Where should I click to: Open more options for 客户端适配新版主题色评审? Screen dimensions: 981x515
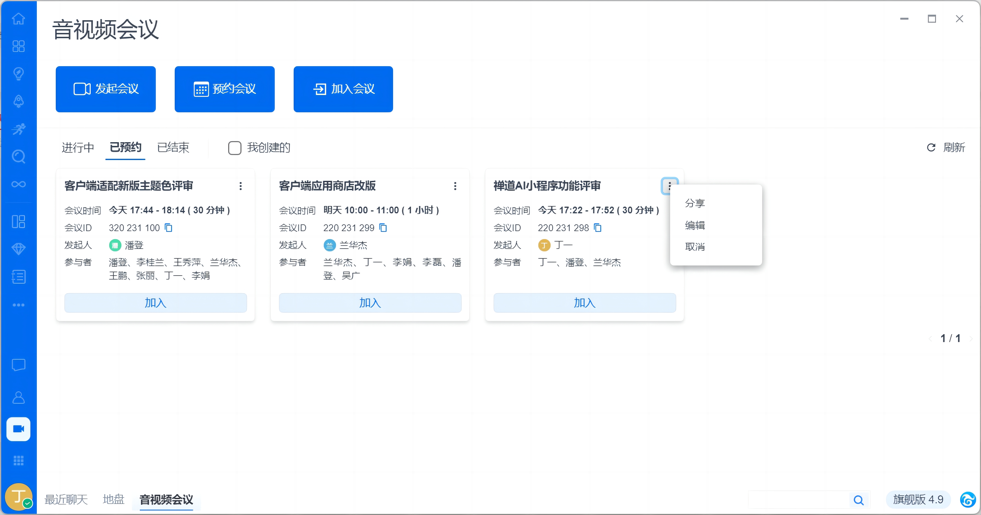click(x=240, y=186)
